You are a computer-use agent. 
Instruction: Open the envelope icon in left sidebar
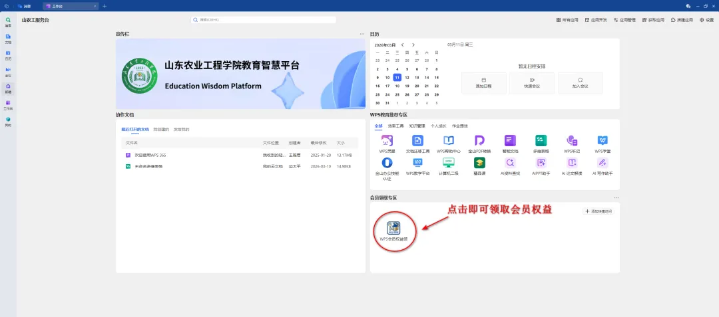click(x=8, y=88)
